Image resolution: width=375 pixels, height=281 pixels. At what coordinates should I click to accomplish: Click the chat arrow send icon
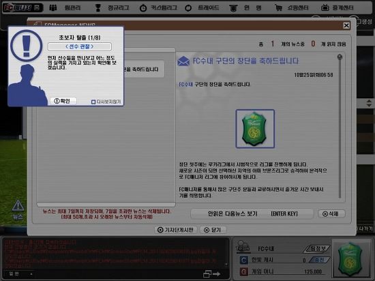(217, 273)
